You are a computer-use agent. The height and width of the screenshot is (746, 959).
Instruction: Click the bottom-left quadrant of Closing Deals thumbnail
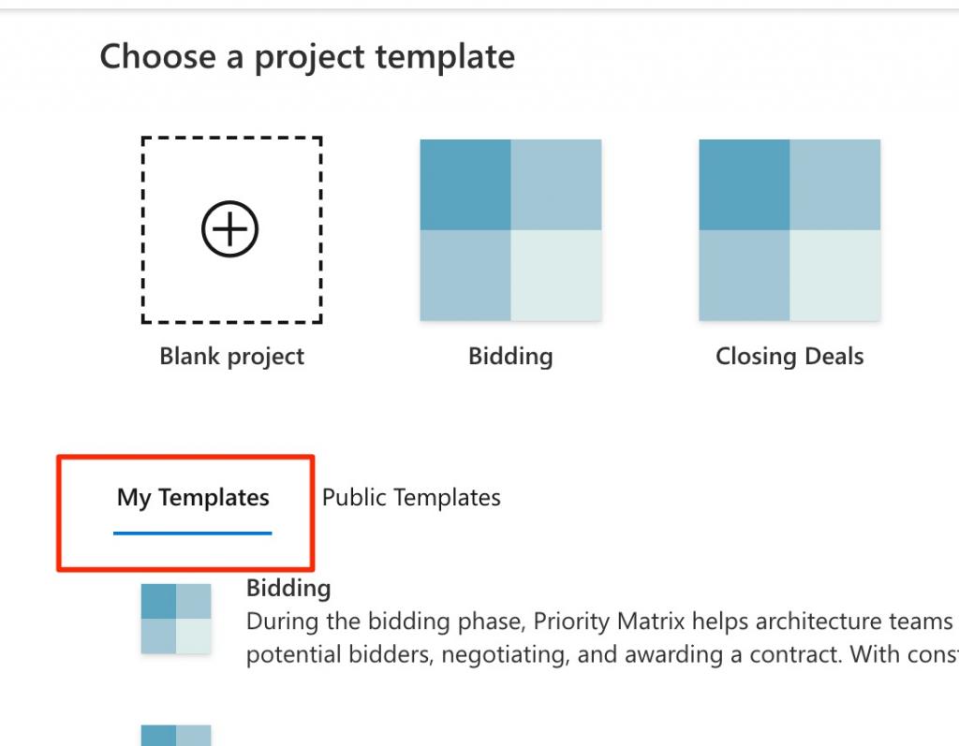(x=744, y=277)
